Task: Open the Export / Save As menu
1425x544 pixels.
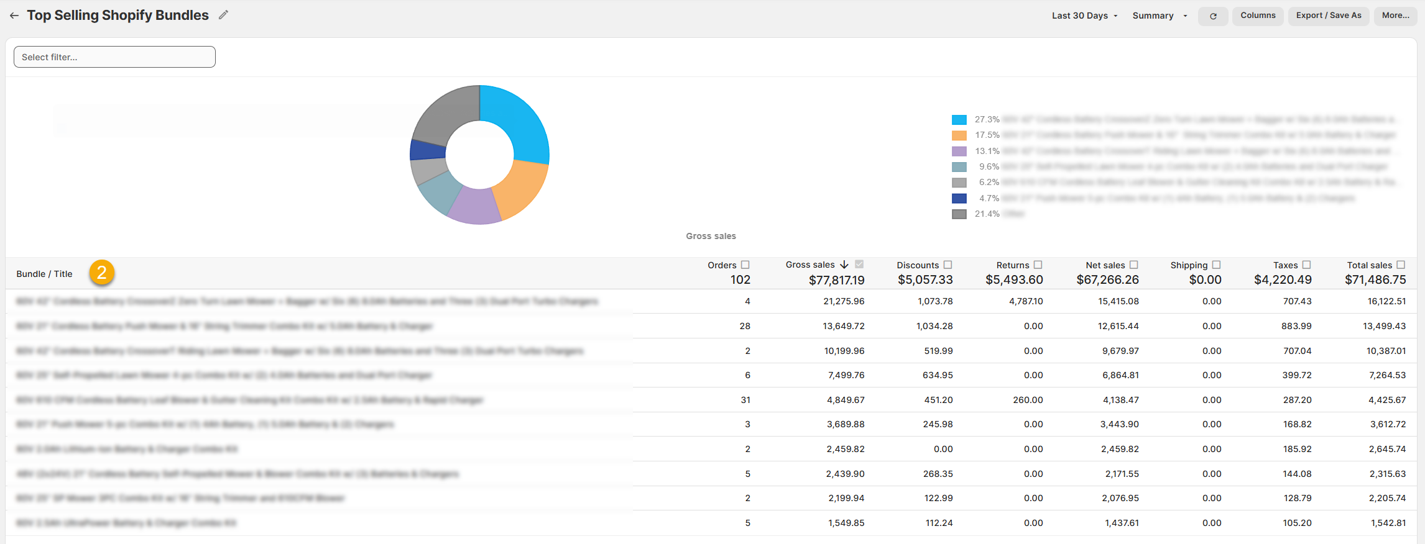Action: 1328,16
